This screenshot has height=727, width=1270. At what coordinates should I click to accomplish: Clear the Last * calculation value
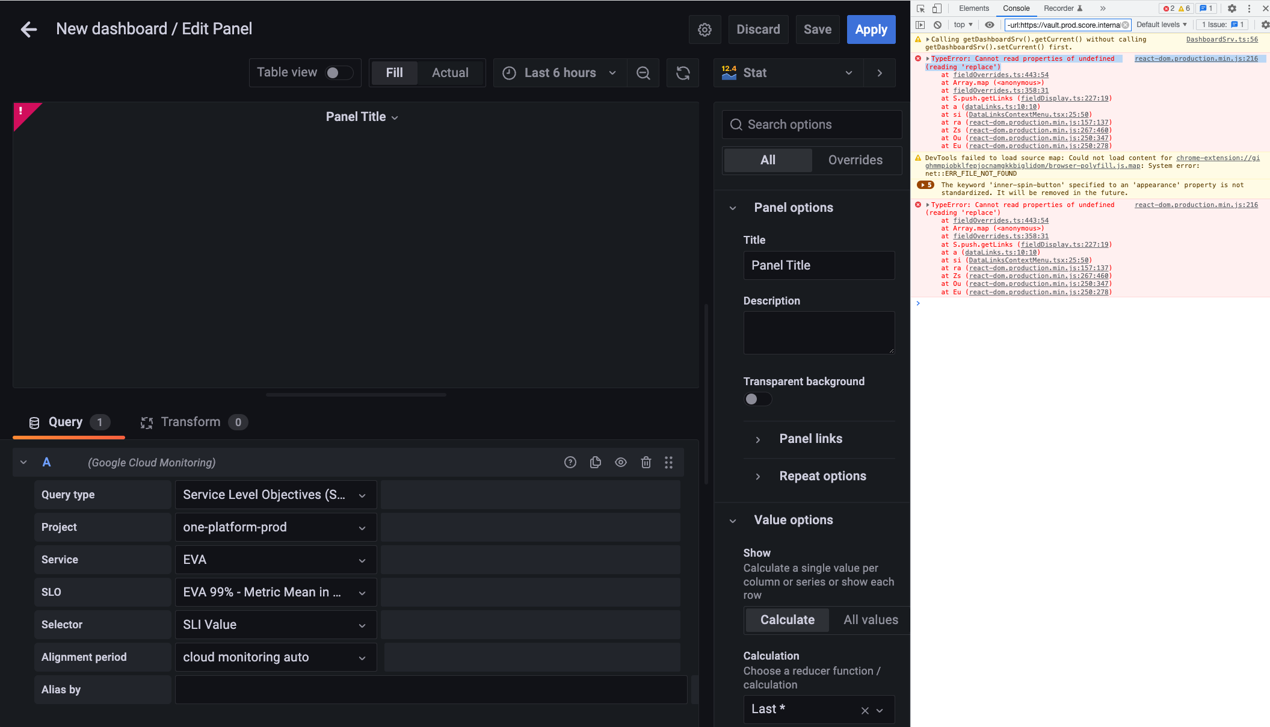coord(865,710)
